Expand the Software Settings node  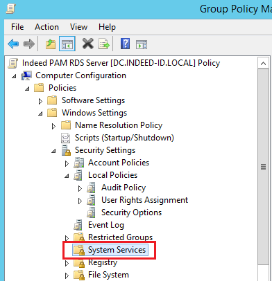40,101
